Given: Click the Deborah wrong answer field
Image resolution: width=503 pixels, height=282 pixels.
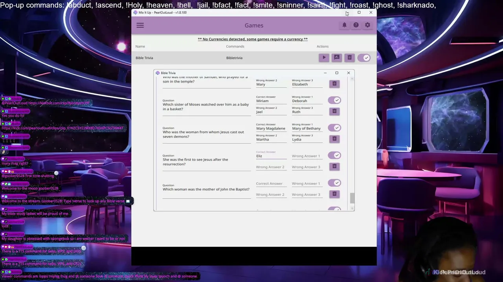Looking at the screenshot, I should click(307, 101).
